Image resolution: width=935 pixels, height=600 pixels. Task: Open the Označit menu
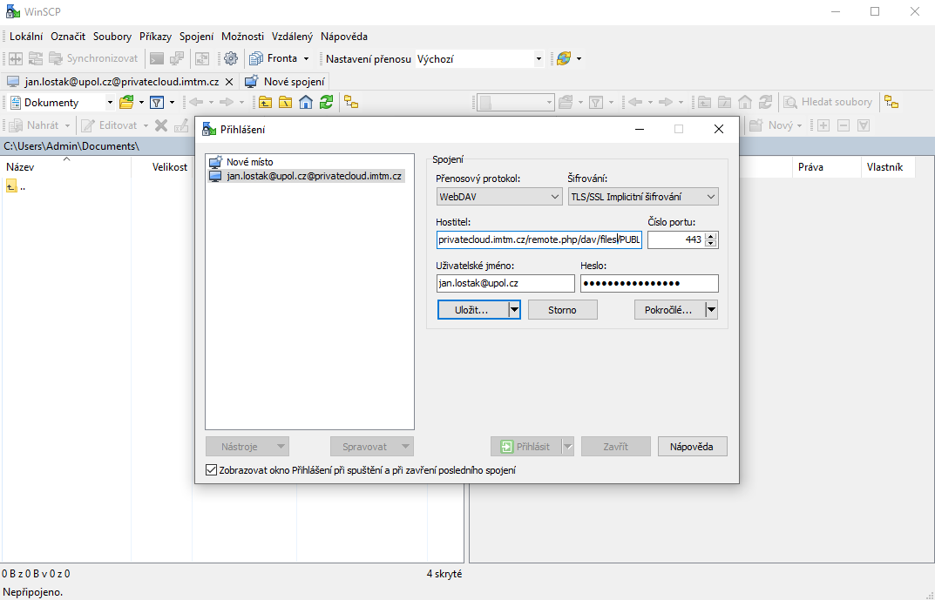tap(68, 37)
